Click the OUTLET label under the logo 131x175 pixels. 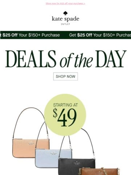65,24
